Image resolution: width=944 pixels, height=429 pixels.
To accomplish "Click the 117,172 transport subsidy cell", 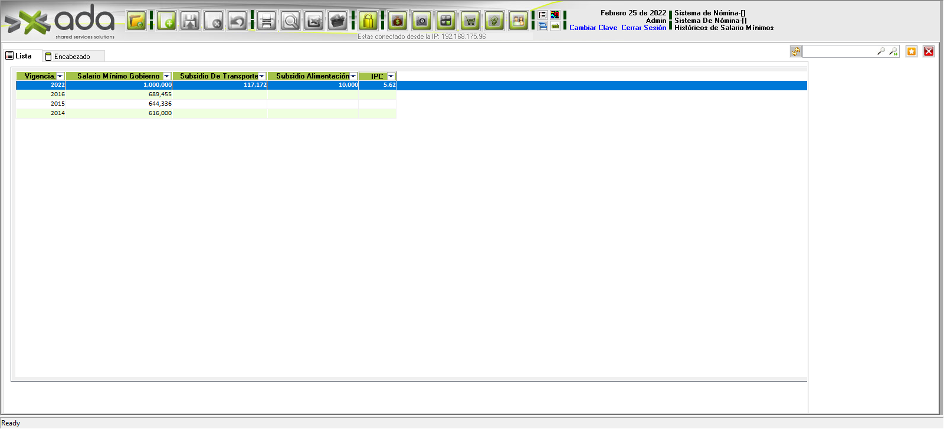I will pos(220,85).
